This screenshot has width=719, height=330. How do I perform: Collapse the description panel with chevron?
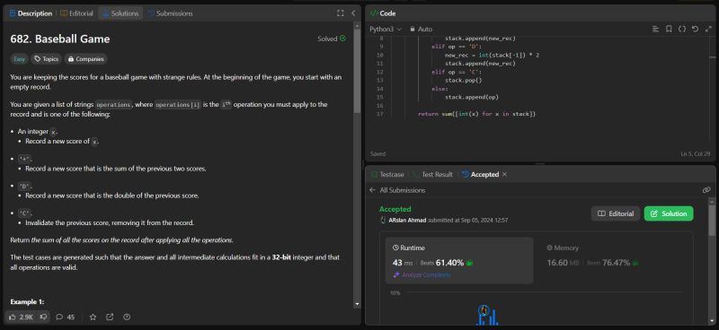[x=353, y=13]
